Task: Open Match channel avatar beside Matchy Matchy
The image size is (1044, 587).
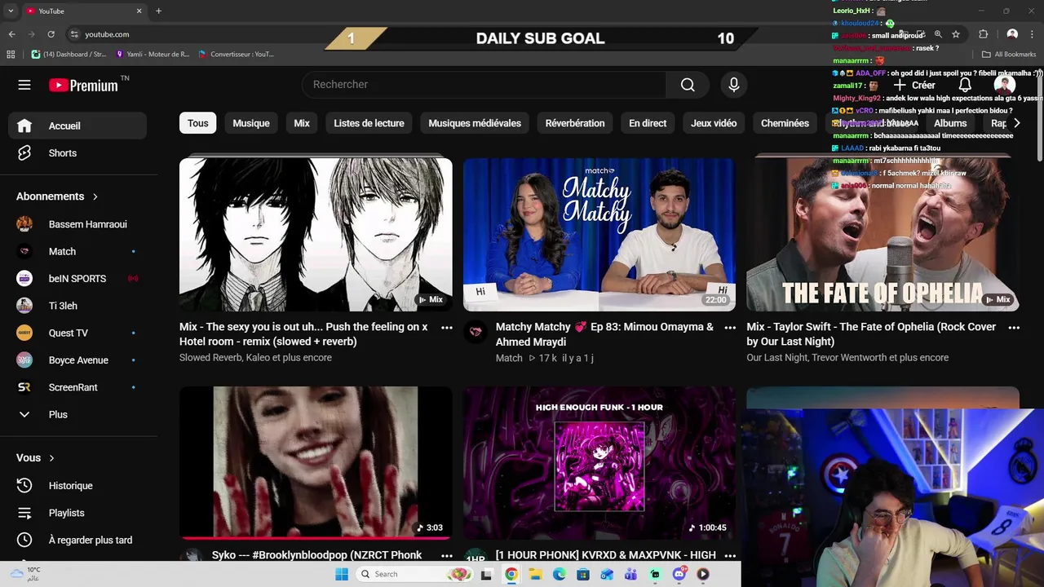Action: [x=475, y=332]
